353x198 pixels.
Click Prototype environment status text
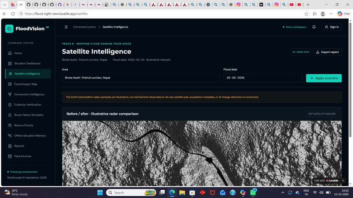tap(24, 172)
